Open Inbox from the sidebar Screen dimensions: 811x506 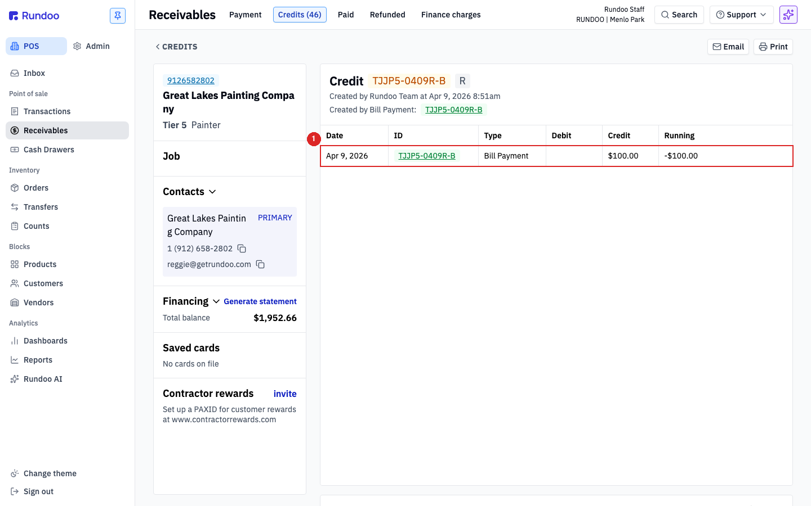tap(67, 73)
